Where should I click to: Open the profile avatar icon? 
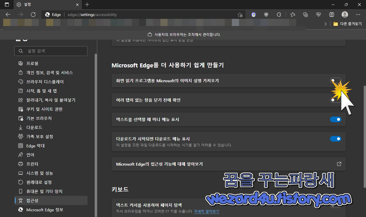tap(345, 15)
